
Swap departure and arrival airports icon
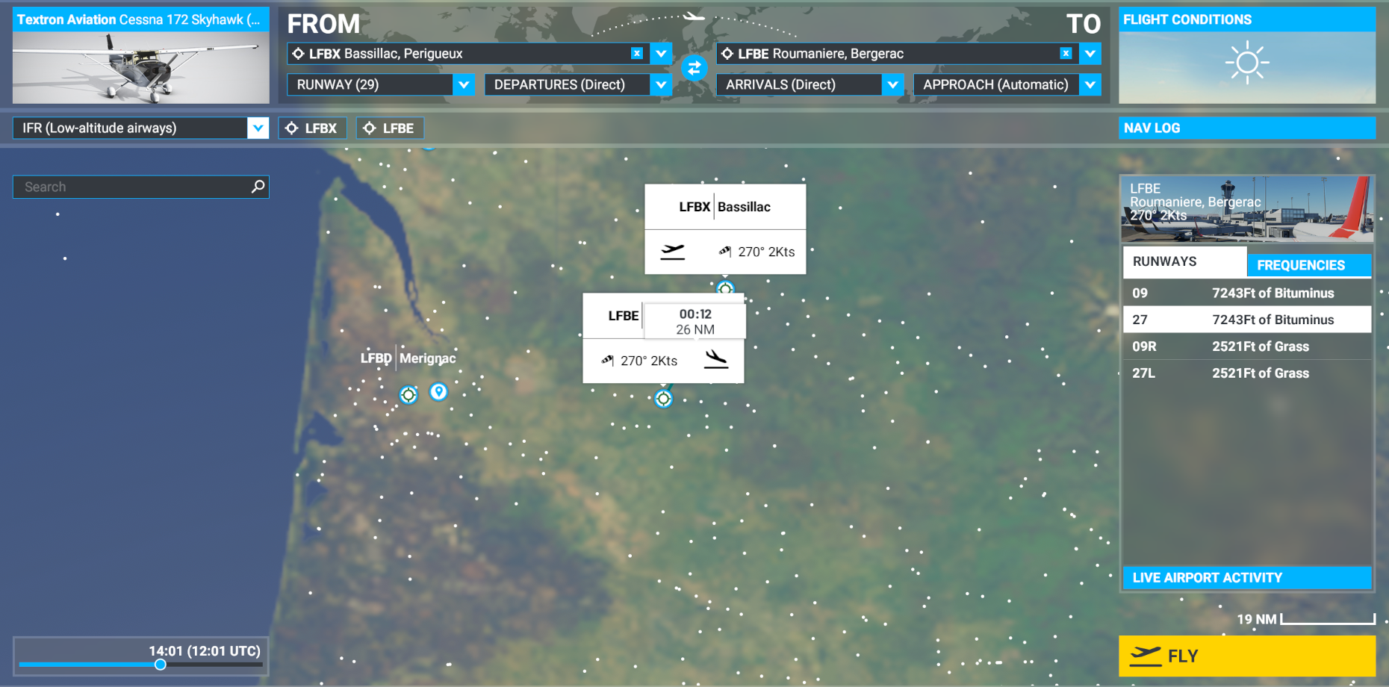click(694, 68)
